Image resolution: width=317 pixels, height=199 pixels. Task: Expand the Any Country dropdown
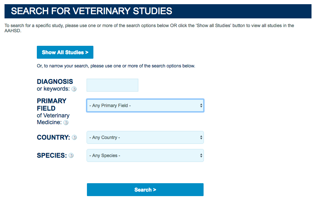[145, 137]
